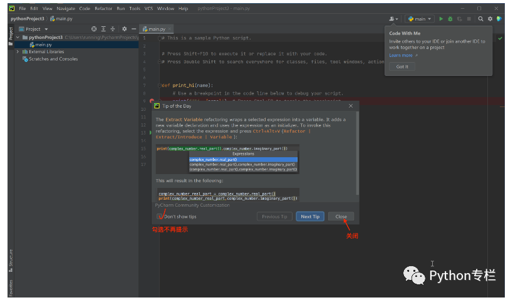Select Scratches and Consoles tree item
The height and width of the screenshot is (300, 513).
point(53,59)
